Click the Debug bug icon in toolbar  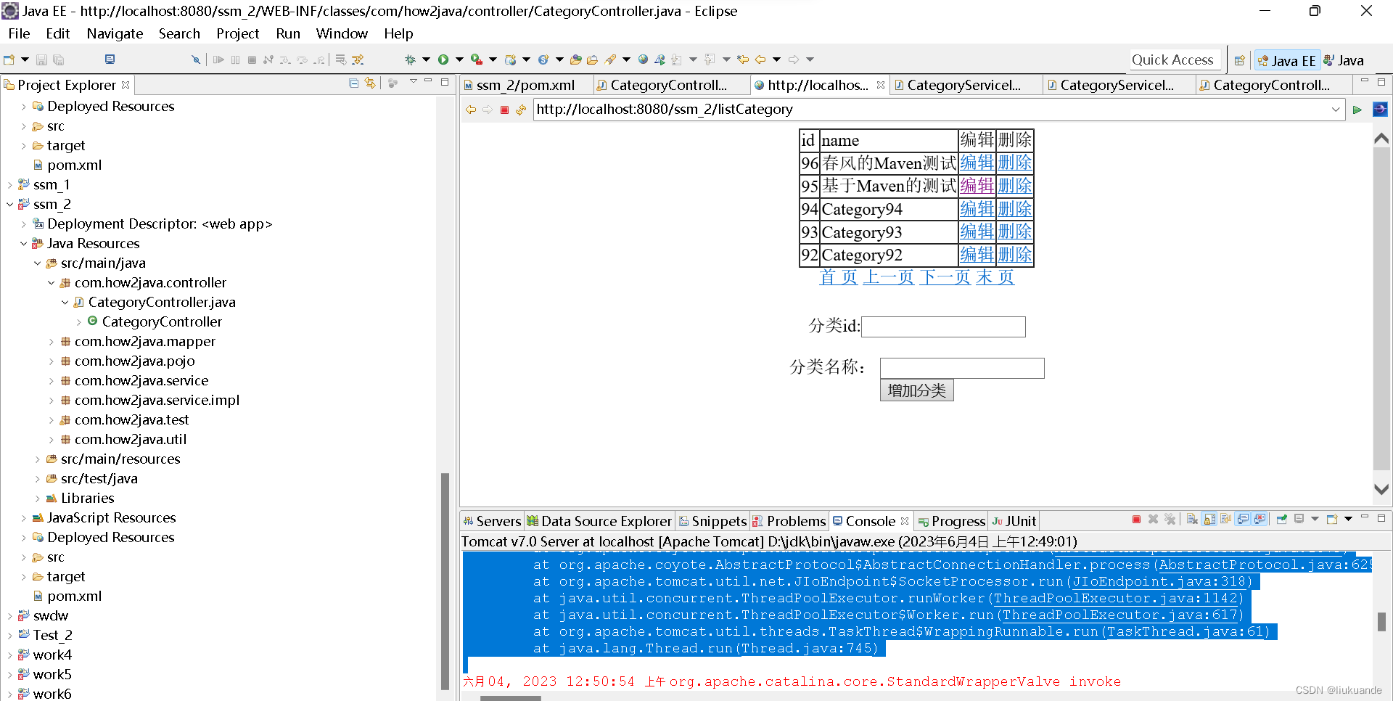pos(410,60)
